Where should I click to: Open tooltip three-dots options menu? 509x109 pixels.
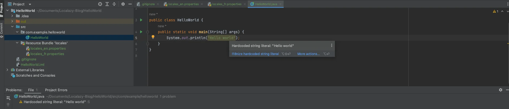click(x=332, y=46)
